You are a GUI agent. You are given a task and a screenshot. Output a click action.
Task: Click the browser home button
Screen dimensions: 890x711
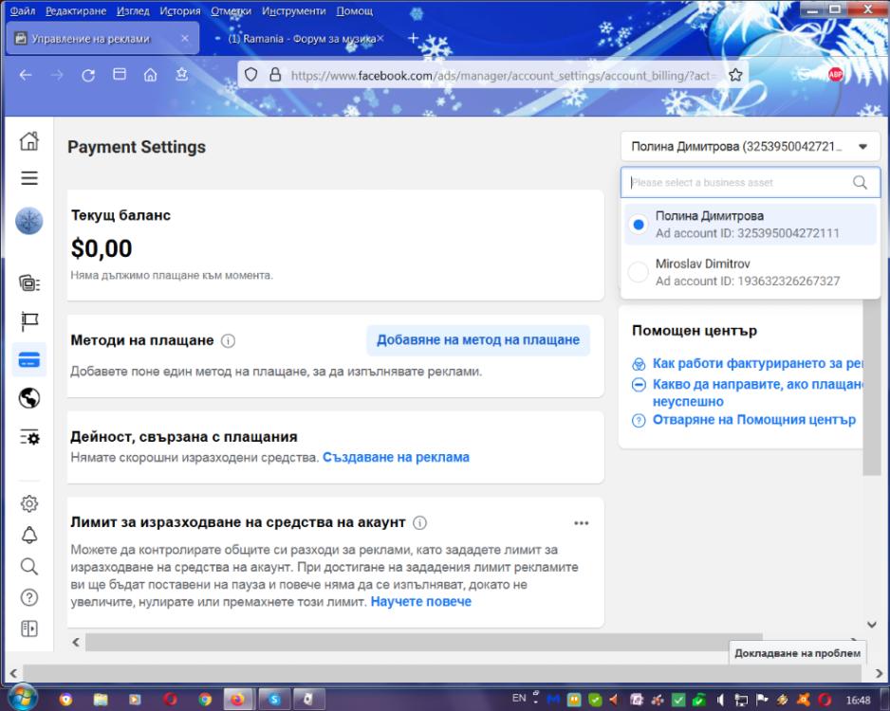(x=151, y=75)
